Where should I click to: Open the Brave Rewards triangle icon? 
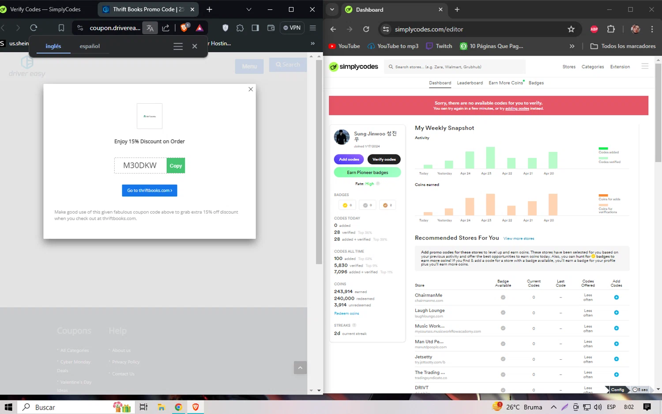pos(199,28)
